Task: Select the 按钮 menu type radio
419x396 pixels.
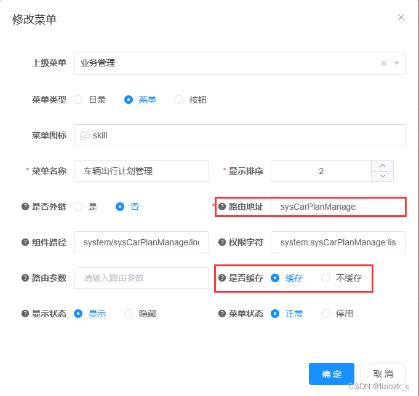Action: click(x=179, y=100)
